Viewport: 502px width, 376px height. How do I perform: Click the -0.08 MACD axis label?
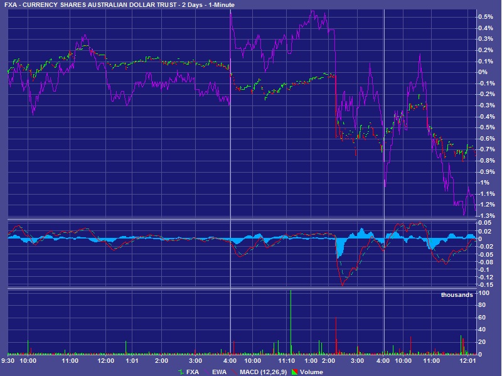(x=485, y=262)
